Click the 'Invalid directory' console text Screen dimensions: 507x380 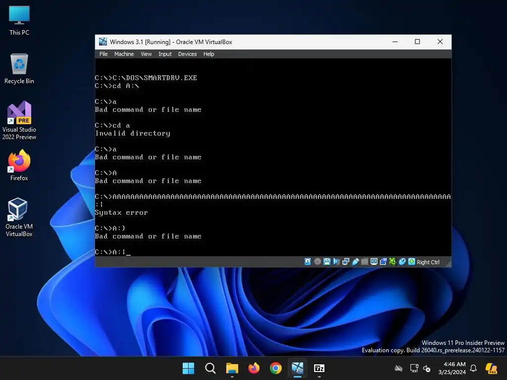(133, 133)
